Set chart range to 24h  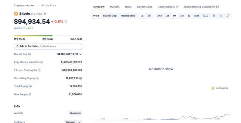pyautogui.click(x=160, y=16)
